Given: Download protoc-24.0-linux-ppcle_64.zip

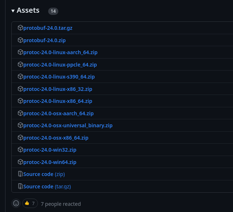Looking at the screenshot, I should point(60,65).
